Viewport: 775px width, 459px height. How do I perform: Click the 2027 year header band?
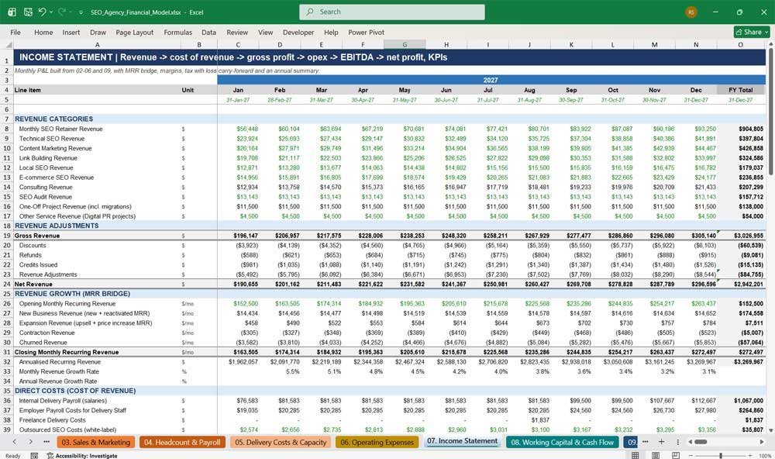pyautogui.click(x=491, y=80)
